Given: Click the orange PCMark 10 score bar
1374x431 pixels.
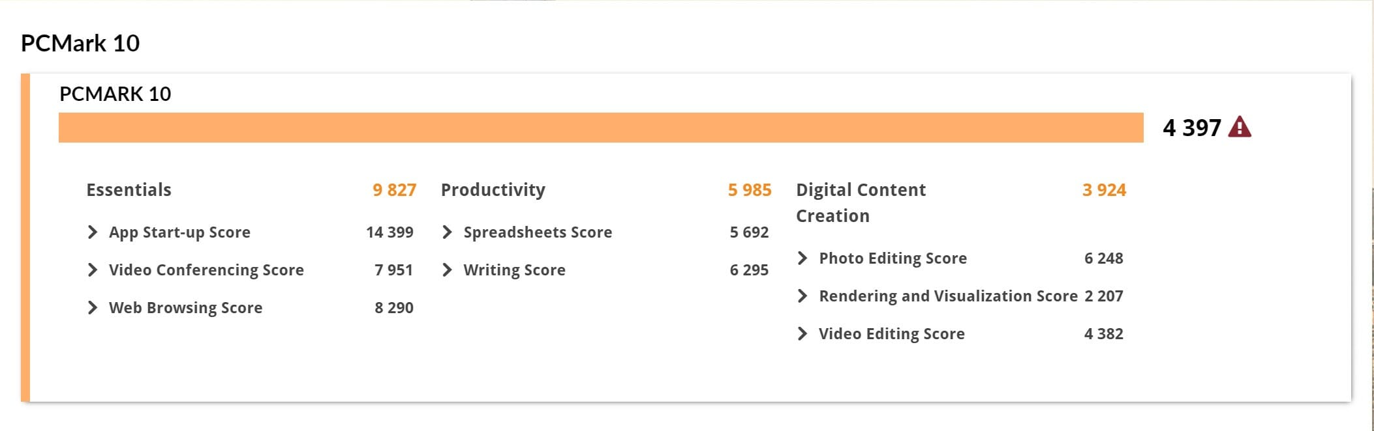Looking at the screenshot, I should pos(600,128).
